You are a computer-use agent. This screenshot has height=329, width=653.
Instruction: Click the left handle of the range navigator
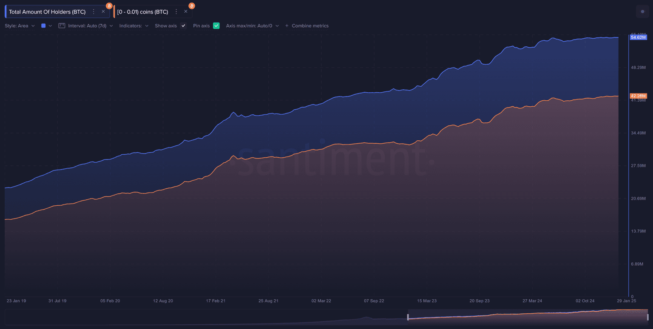(408, 317)
